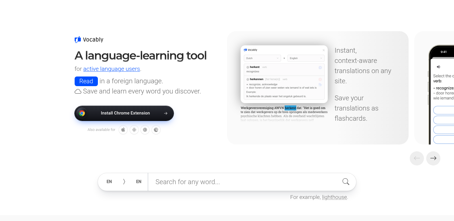Choose the target language EN in search bar
454x221 pixels.
click(139, 182)
